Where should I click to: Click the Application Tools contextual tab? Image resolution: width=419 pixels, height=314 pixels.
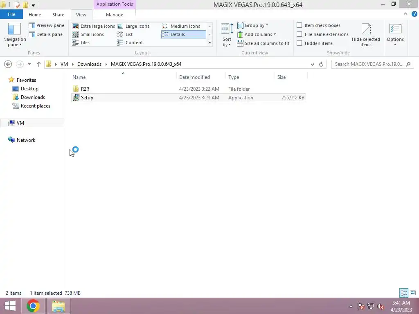click(x=115, y=4)
